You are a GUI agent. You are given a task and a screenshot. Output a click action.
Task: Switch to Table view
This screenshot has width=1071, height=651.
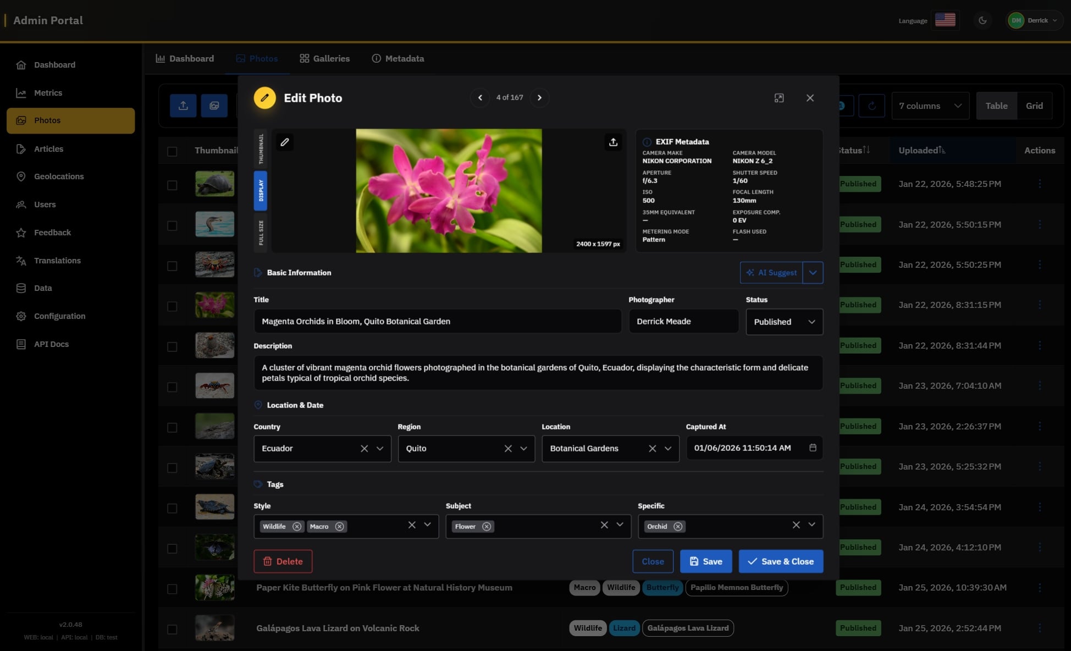(996, 106)
